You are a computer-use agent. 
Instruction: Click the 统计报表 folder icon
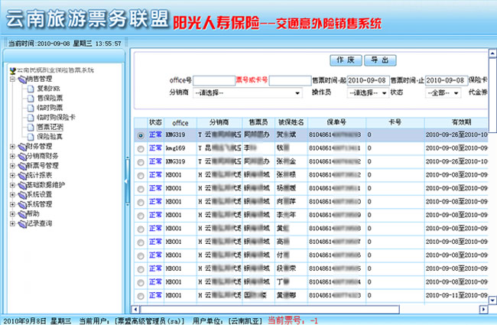coord(22,176)
